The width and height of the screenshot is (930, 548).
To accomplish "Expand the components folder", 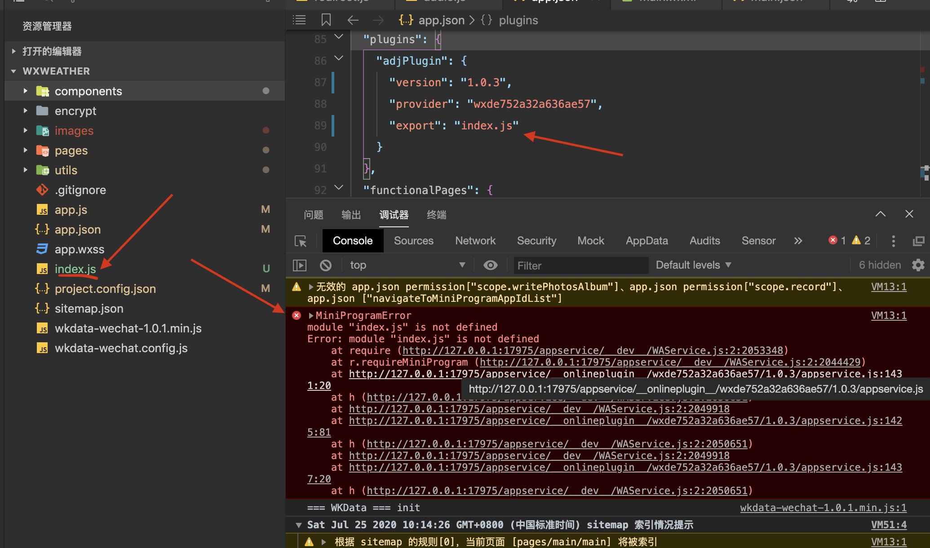I will coord(88,91).
